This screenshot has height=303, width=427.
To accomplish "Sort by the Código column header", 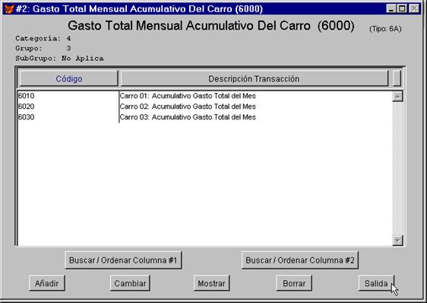I will [x=69, y=78].
